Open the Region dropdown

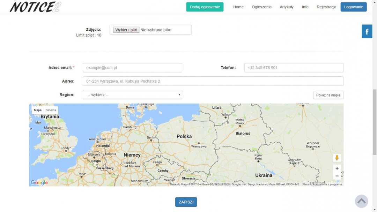point(132,94)
